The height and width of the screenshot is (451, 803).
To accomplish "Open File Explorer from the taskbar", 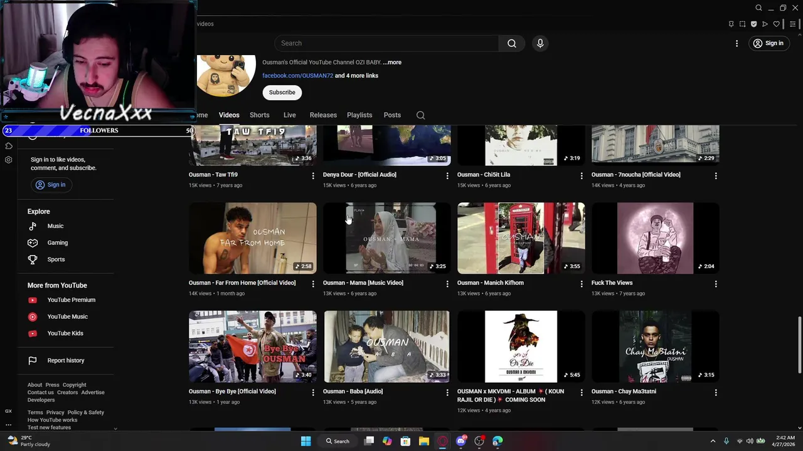I will tap(424, 441).
